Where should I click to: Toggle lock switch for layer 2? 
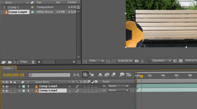tap(15, 91)
